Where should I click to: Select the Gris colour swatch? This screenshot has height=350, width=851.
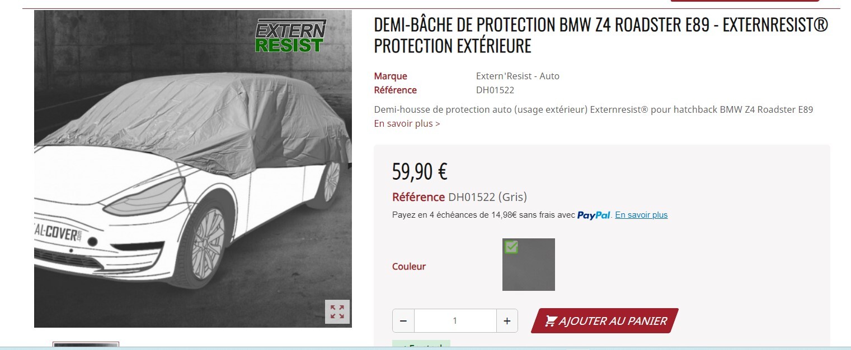click(529, 265)
